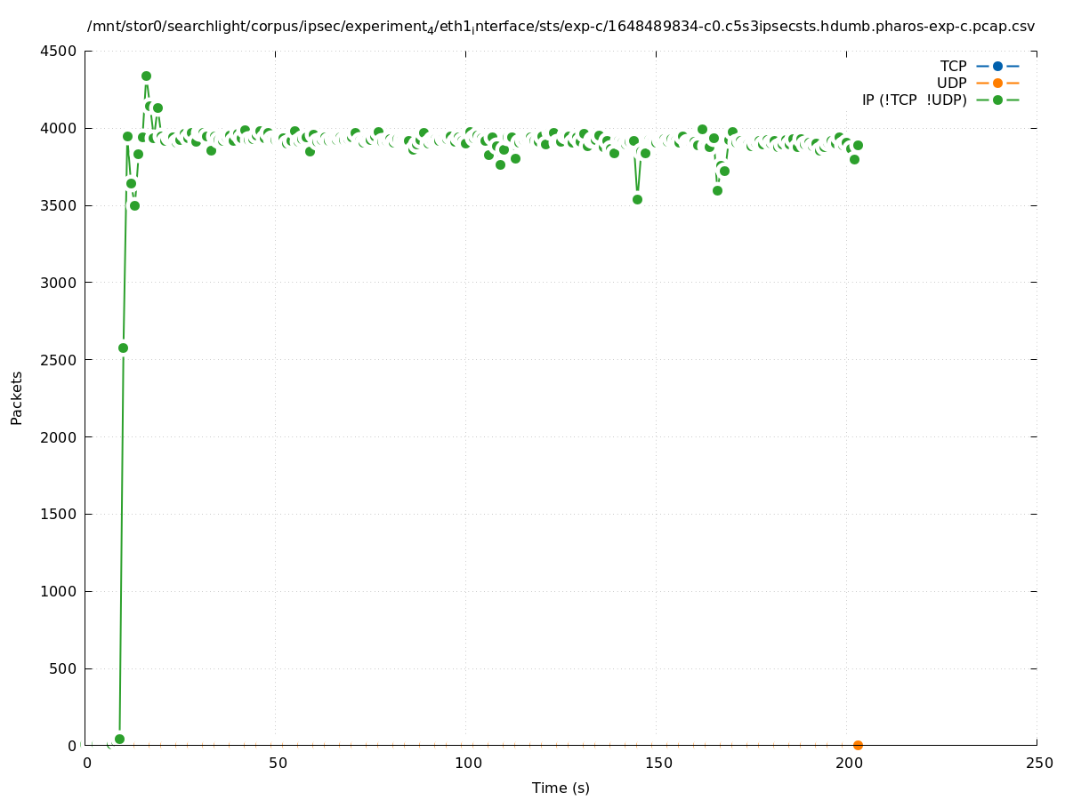Image resolution: width=1065 pixels, height=800 pixels.
Task: Click the green IP legend marker
Action: [x=997, y=100]
